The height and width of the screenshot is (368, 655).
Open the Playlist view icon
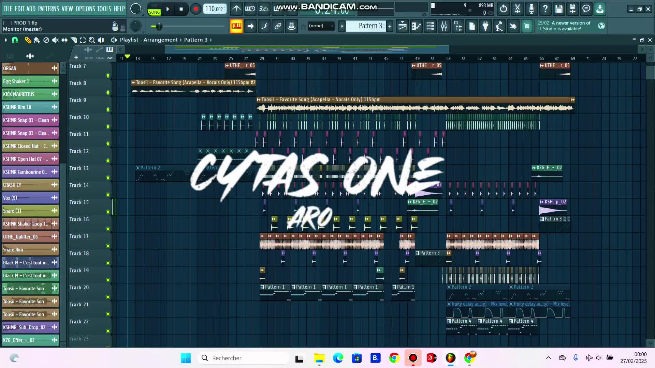click(x=403, y=26)
